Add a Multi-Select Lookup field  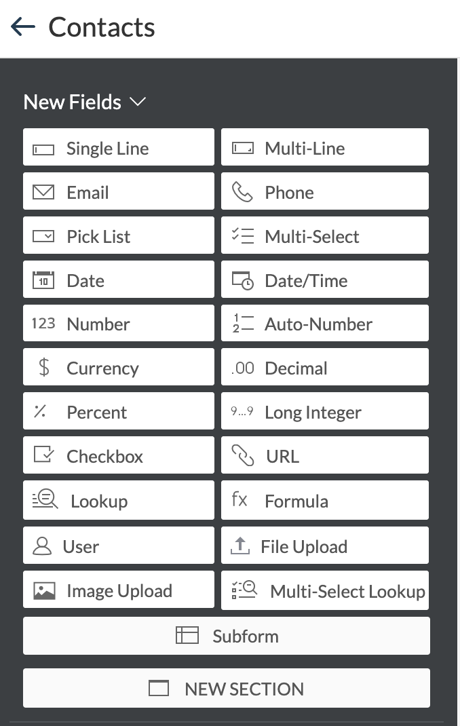[326, 590]
